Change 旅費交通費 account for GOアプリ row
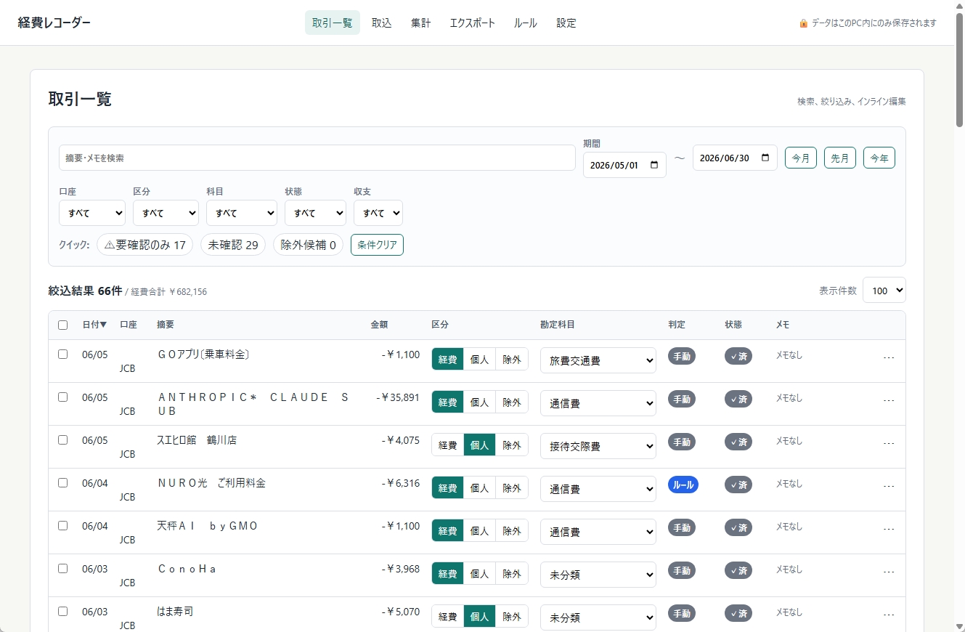This screenshot has height=632, width=965. 598,360
